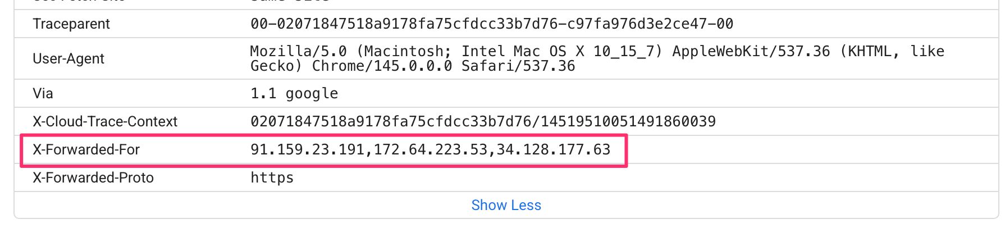Click the Chrome/145.0.0.0 version text
The width and height of the screenshot is (1005, 228).
(x=382, y=66)
